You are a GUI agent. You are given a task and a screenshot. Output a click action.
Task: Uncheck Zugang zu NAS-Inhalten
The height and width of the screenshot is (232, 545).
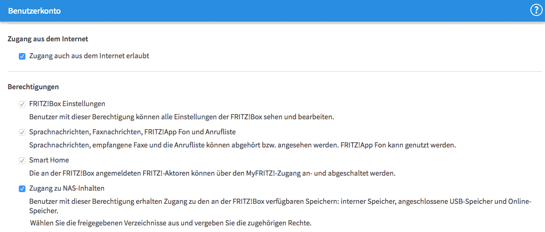[x=22, y=189]
